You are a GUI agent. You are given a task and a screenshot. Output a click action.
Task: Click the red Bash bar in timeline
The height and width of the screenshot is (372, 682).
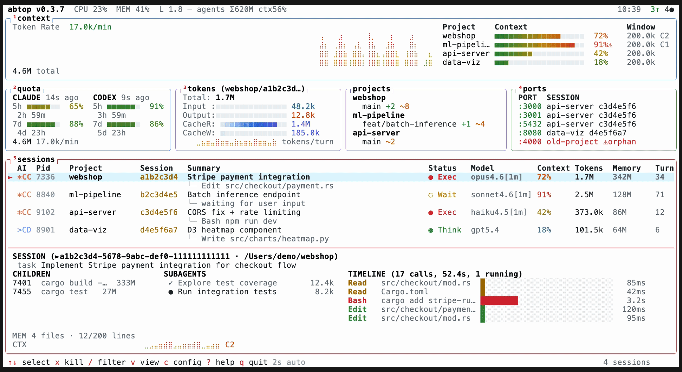point(499,300)
